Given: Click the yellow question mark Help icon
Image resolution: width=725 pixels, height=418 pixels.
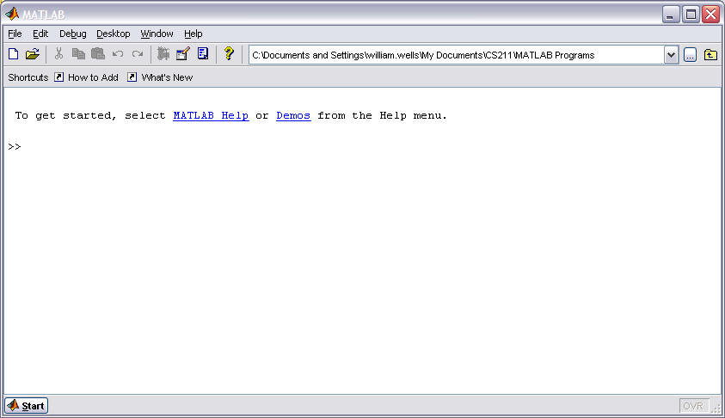Looking at the screenshot, I should pyautogui.click(x=228, y=54).
